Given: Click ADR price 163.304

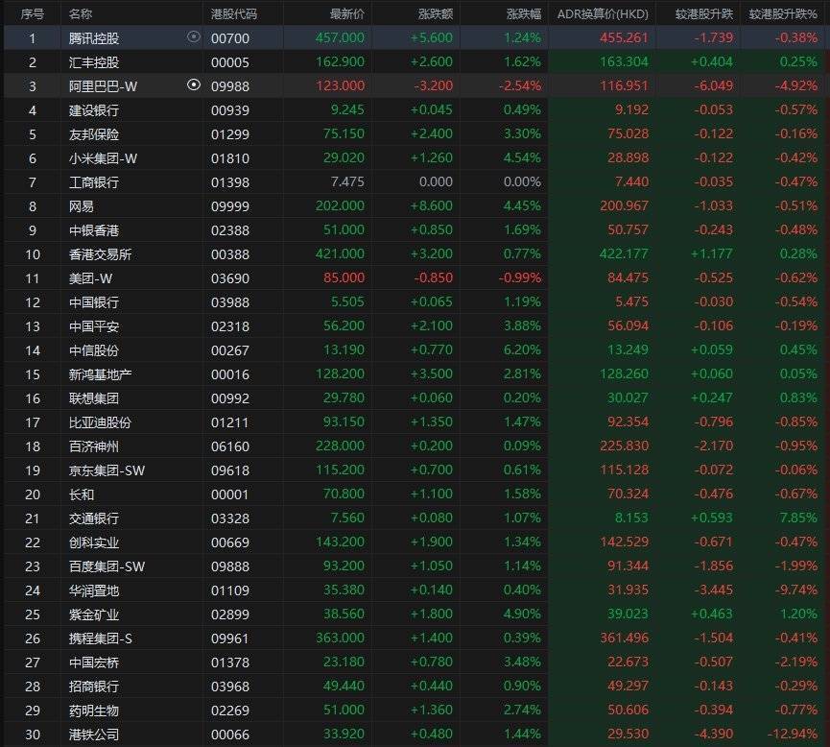Looking at the screenshot, I should (x=624, y=62).
